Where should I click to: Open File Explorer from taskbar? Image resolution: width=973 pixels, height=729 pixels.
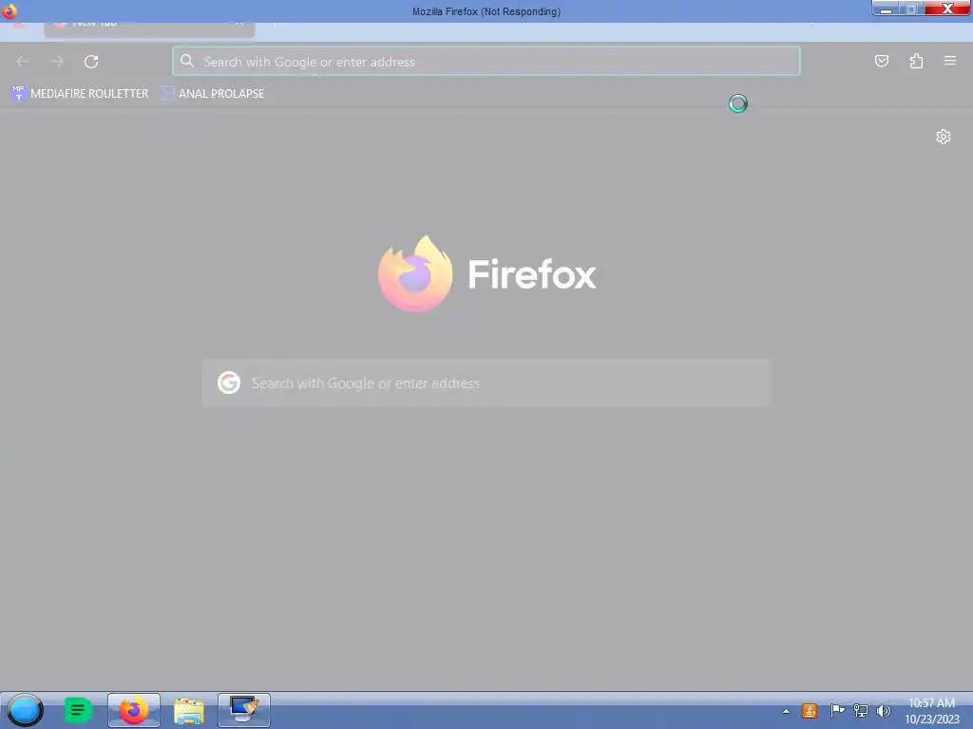pos(189,711)
